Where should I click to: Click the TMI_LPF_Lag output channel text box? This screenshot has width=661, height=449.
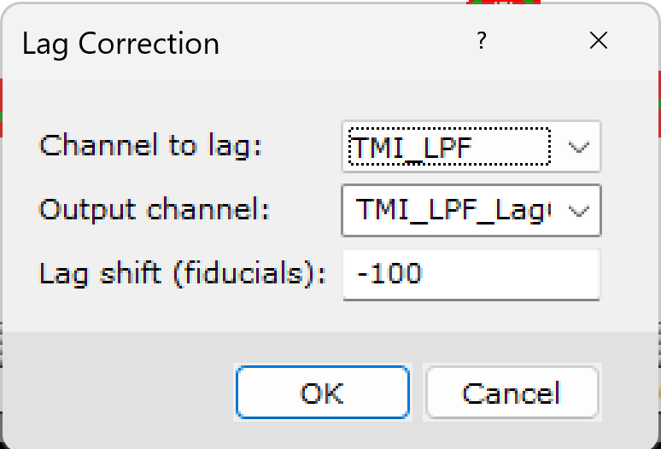[x=453, y=210]
